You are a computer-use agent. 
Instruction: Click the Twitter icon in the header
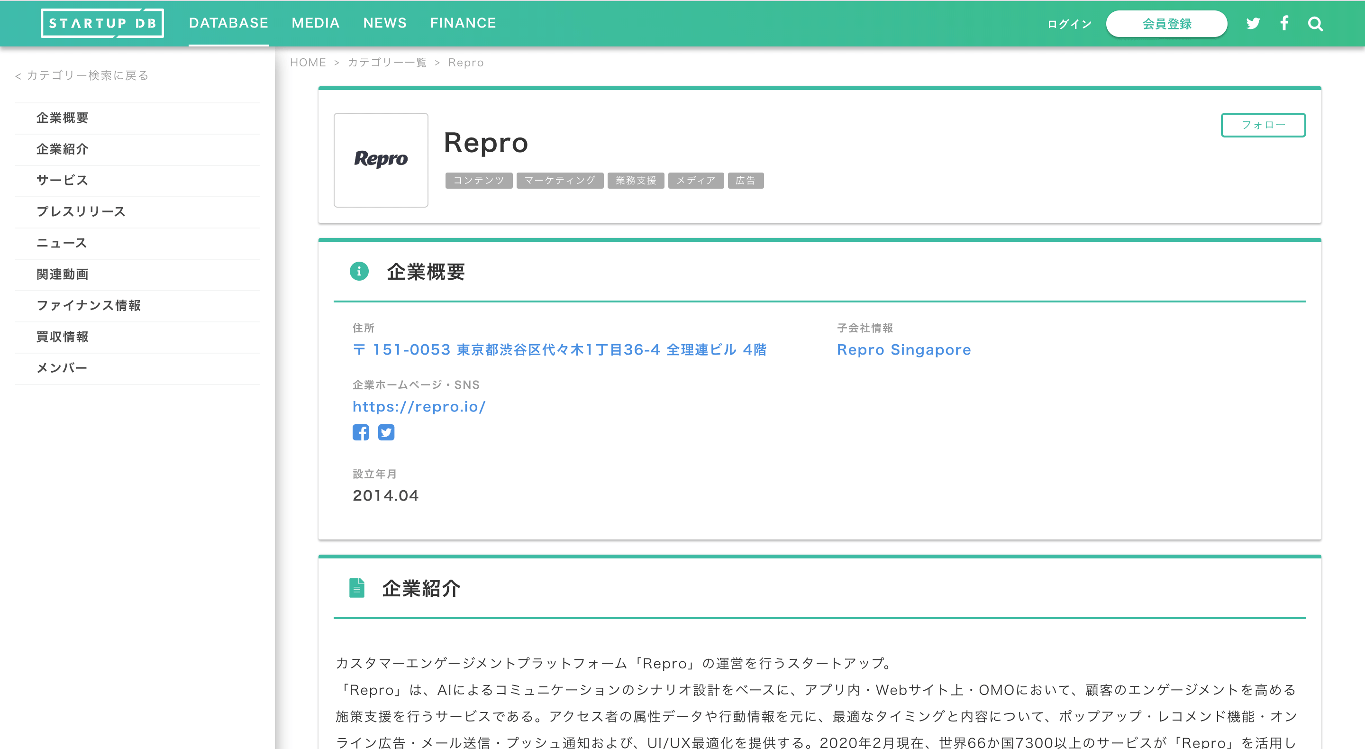[x=1253, y=23]
